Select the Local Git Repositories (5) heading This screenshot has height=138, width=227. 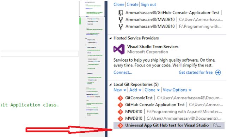(136, 84)
